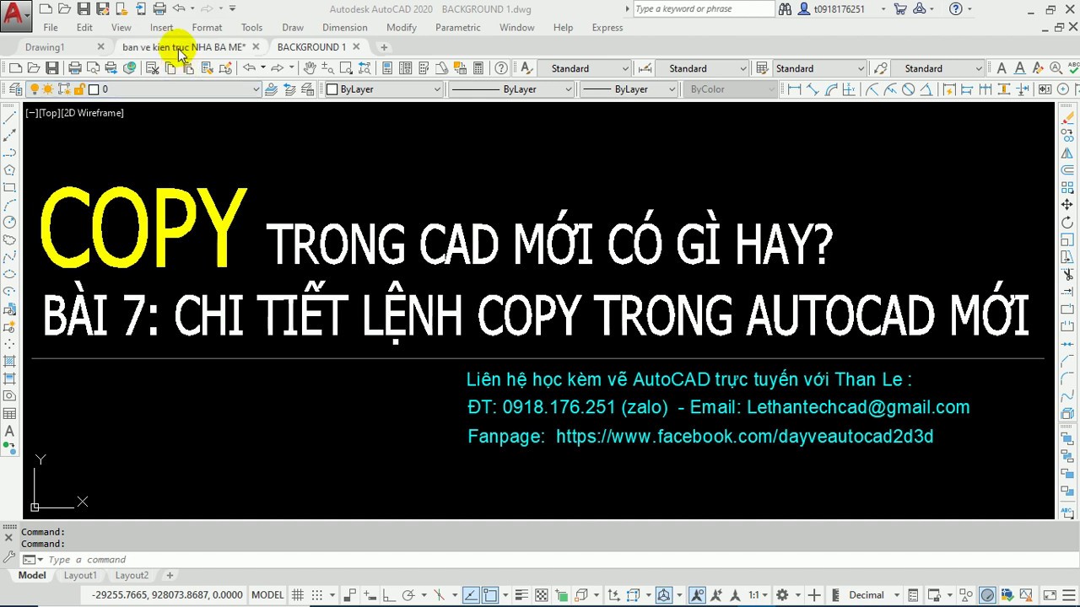Click the Plot printer icon
The width and height of the screenshot is (1080, 607).
(74, 68)
